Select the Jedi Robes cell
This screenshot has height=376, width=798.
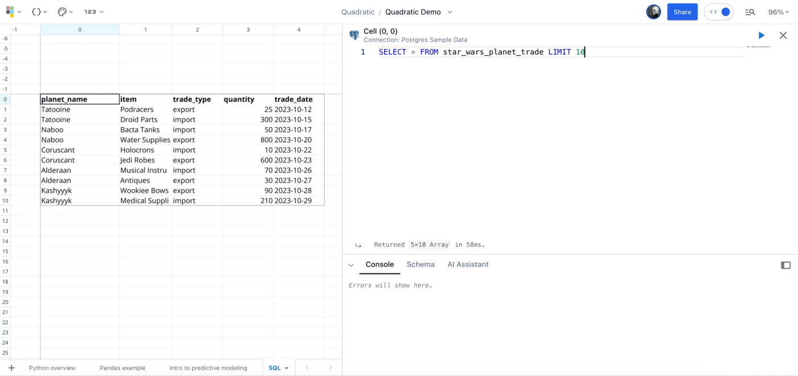point(145,160)
